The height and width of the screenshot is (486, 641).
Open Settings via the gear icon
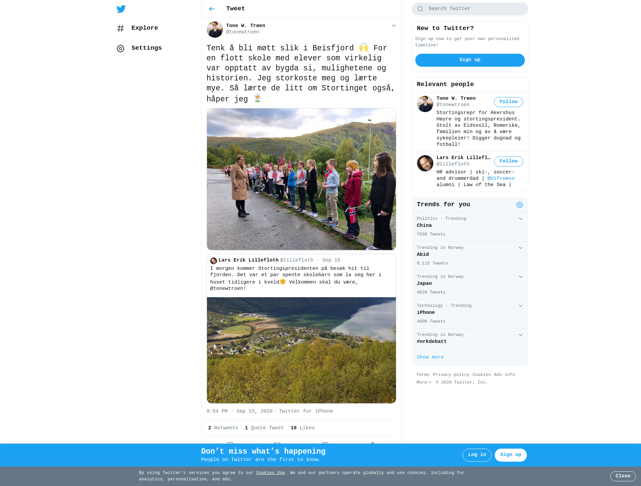pyautogui.click(x=121, y=48)
